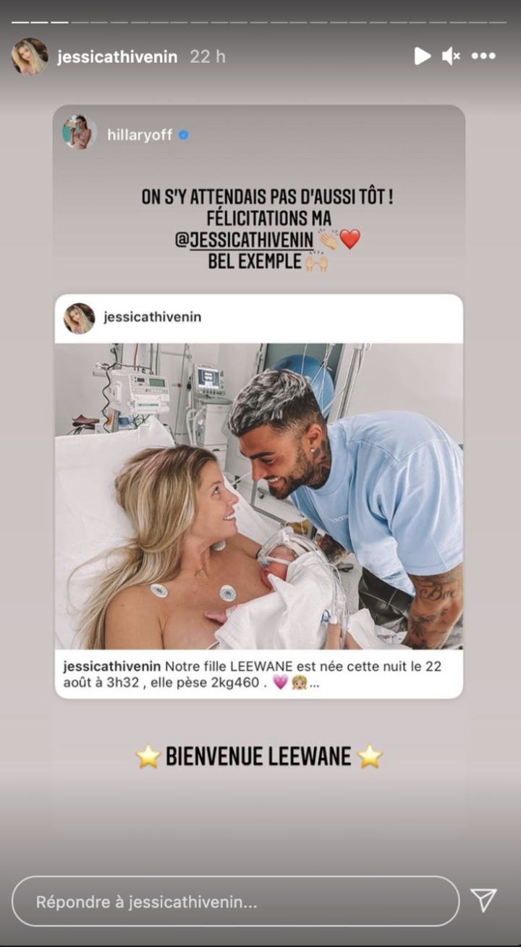Click the hillaryoff username
Viewport: 521px width, 947px height.
point(140,135)
